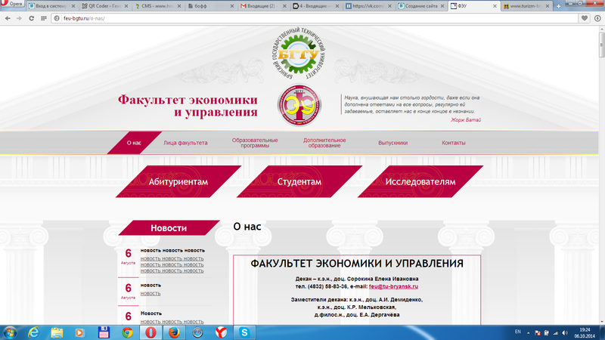This screenshot has height=340, width=605.
Task: Open 'Дополнительное образование' menu item
Action: click(324, 143)
